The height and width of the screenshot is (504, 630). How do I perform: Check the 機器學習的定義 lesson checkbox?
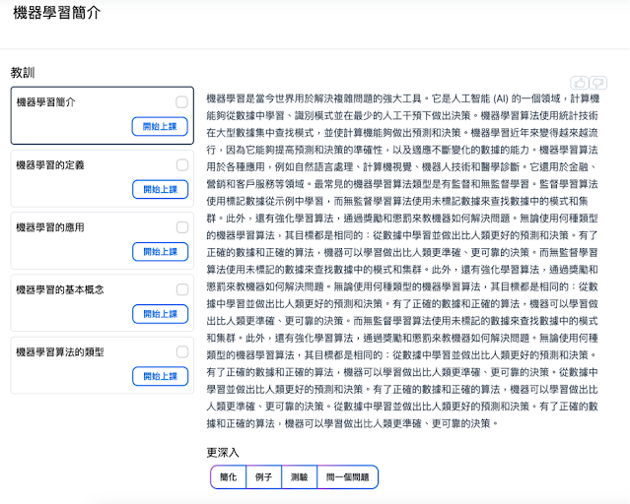click(x=182, y=165)
